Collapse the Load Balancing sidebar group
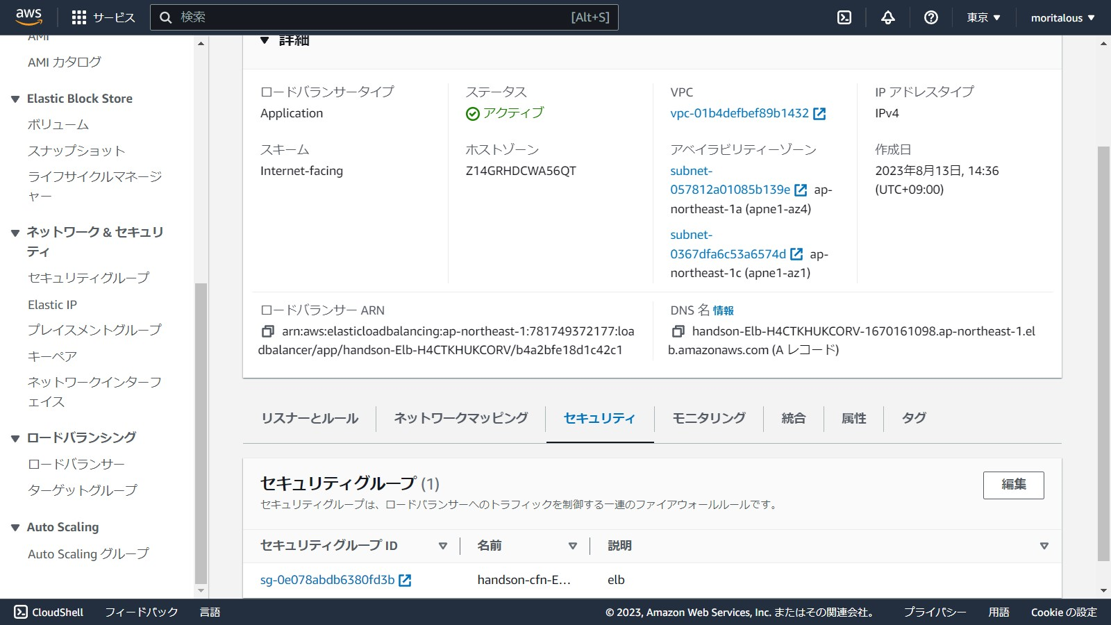1111x625 pixels. 15,438
